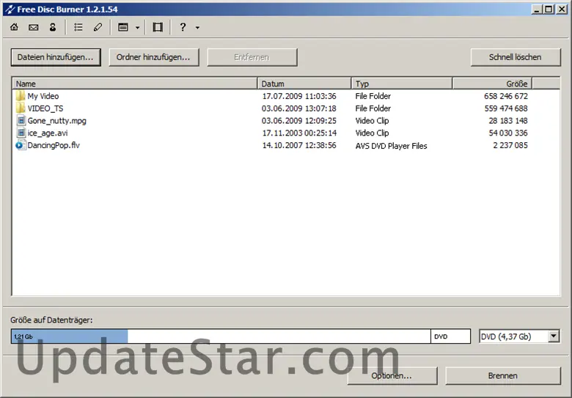The height and width of the screenshot is (398, 572).
Task: Open dropdown arrow next to window icon
Action: [138, 28]
